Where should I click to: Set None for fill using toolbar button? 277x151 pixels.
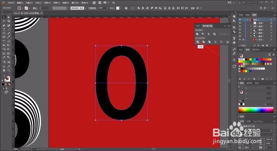(9, 84)
